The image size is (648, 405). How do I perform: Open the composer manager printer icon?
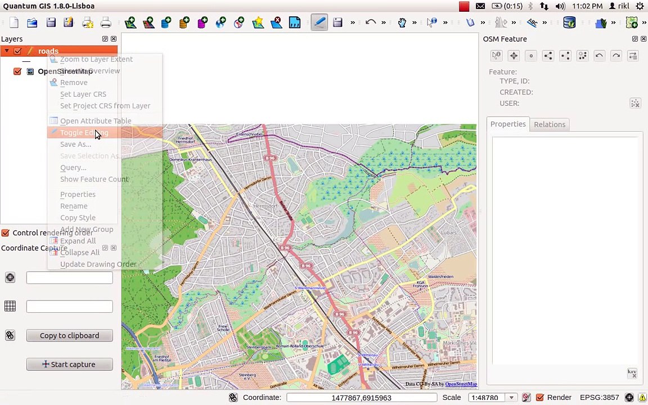pos(106,22)
